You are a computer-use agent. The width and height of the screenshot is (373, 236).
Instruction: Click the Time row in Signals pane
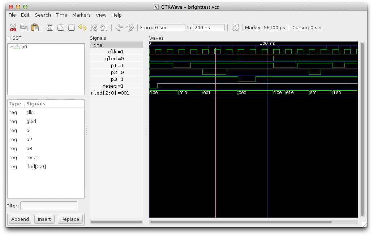[x=116, y=45]
